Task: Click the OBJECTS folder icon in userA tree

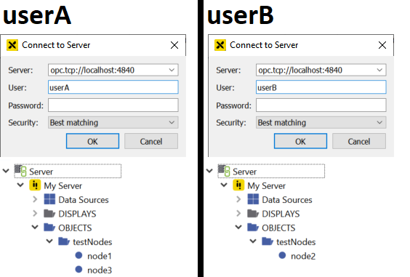Action: 49,228
